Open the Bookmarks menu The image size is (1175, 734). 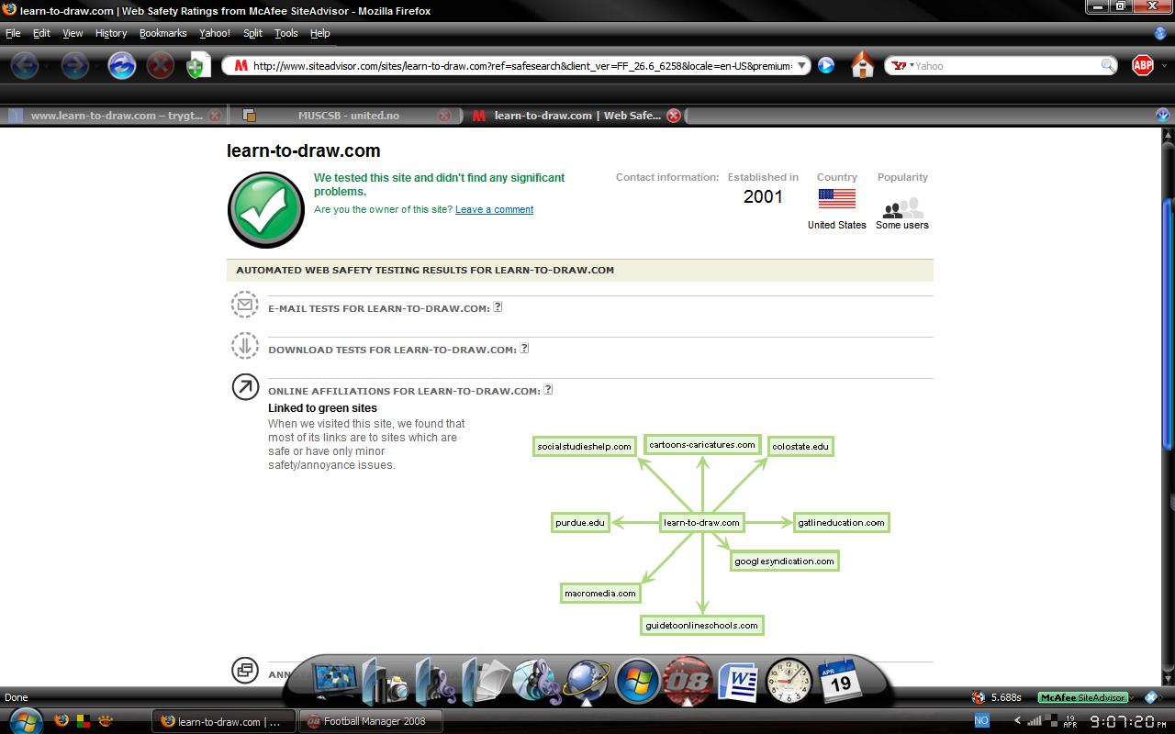(x=162, y=33)
